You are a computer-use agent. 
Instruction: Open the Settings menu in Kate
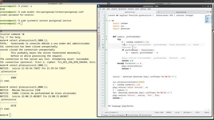[143, 9]
